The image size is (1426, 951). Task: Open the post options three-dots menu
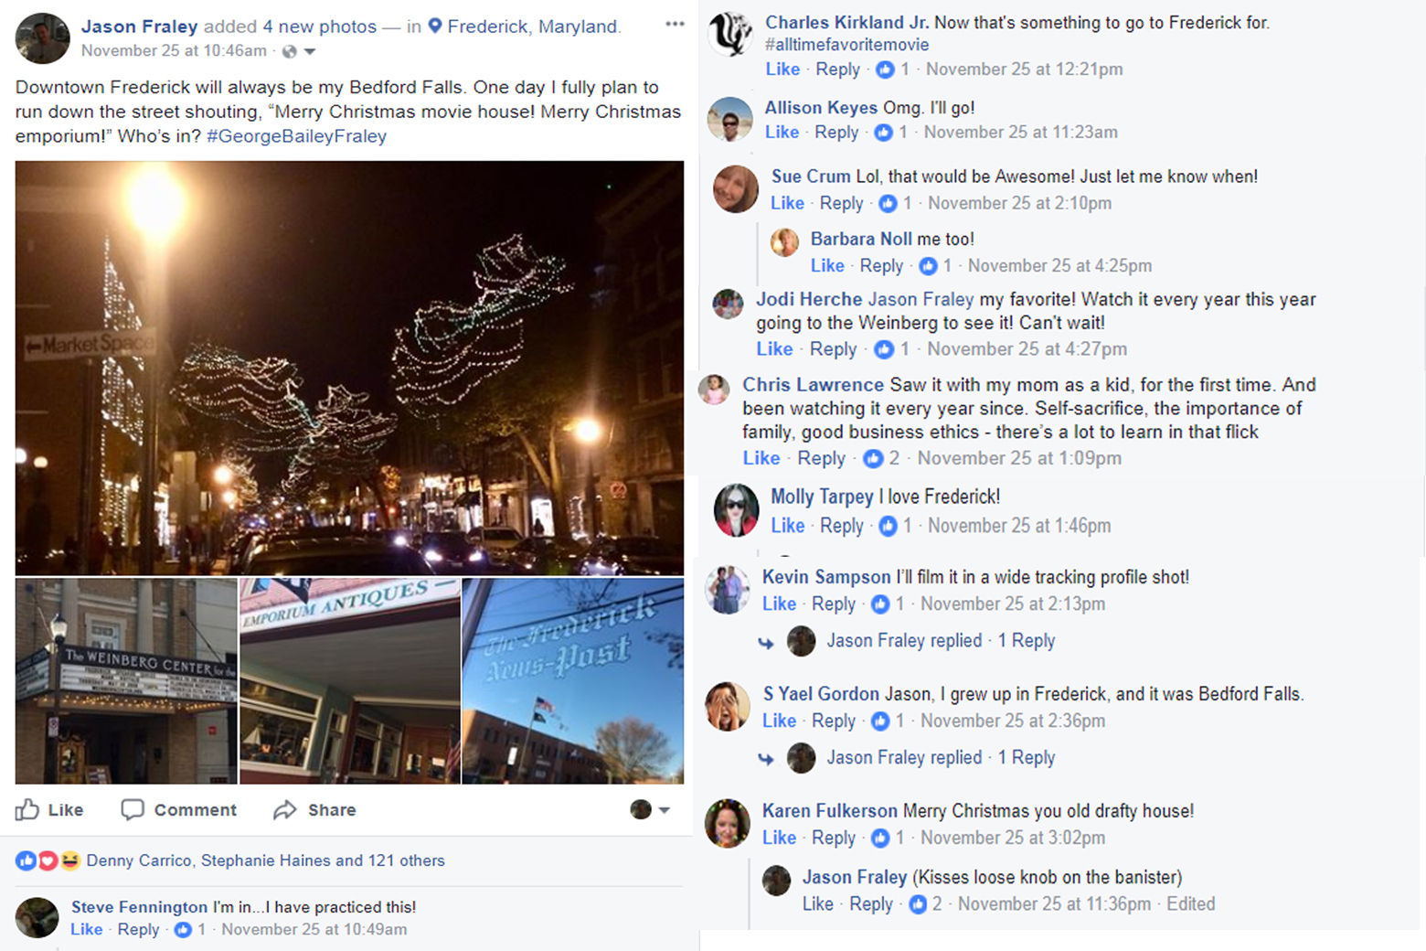[675, 25]
